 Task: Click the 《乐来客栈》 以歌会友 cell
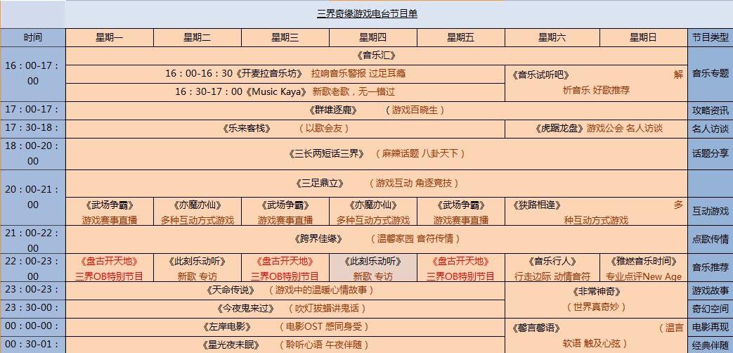[285, 129]
